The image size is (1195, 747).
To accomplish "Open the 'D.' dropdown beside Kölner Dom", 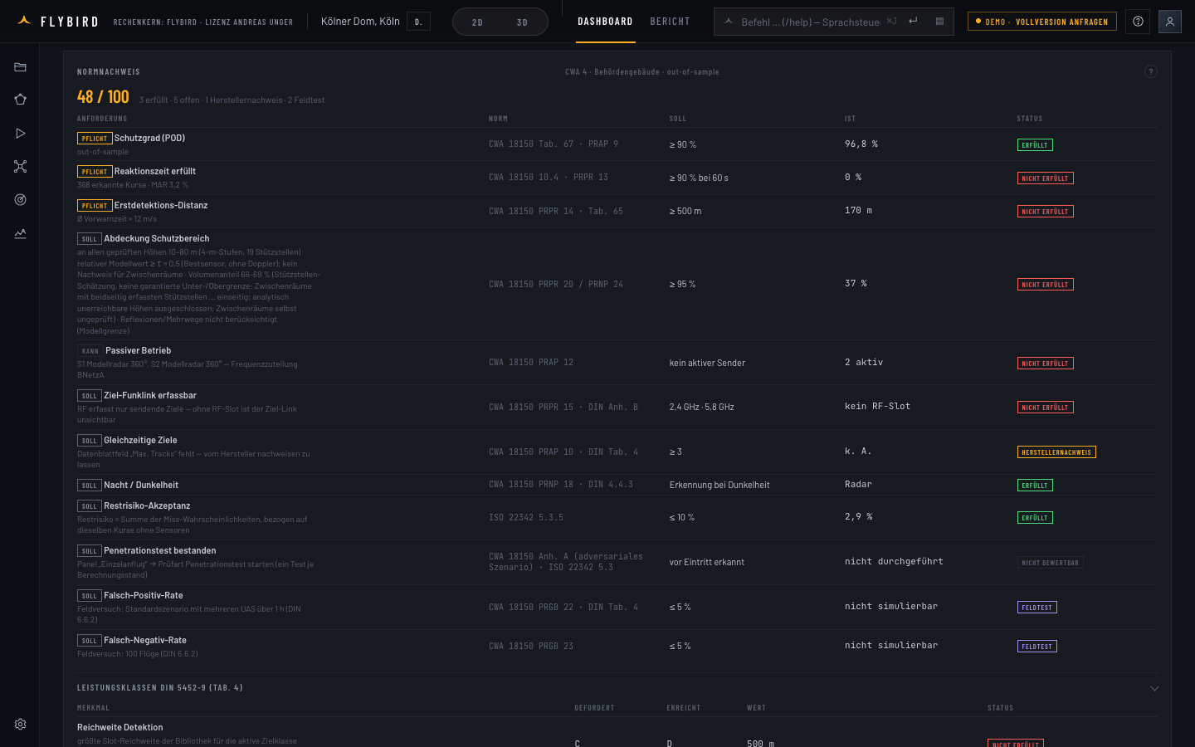I will 418,22.
